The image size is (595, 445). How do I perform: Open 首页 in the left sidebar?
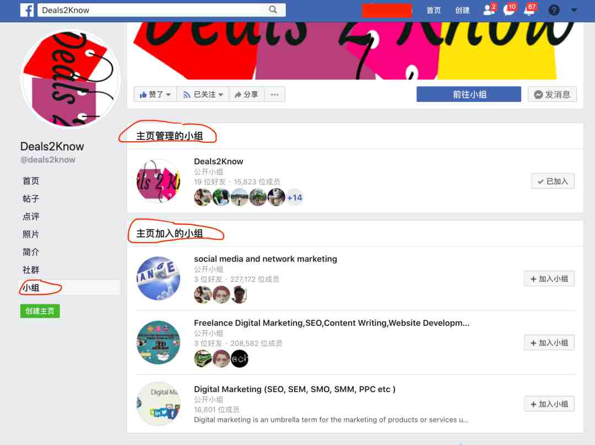[x=31, y=181]
